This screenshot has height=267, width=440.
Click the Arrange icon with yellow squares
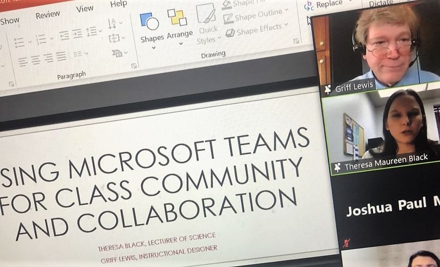click(177, 18)
